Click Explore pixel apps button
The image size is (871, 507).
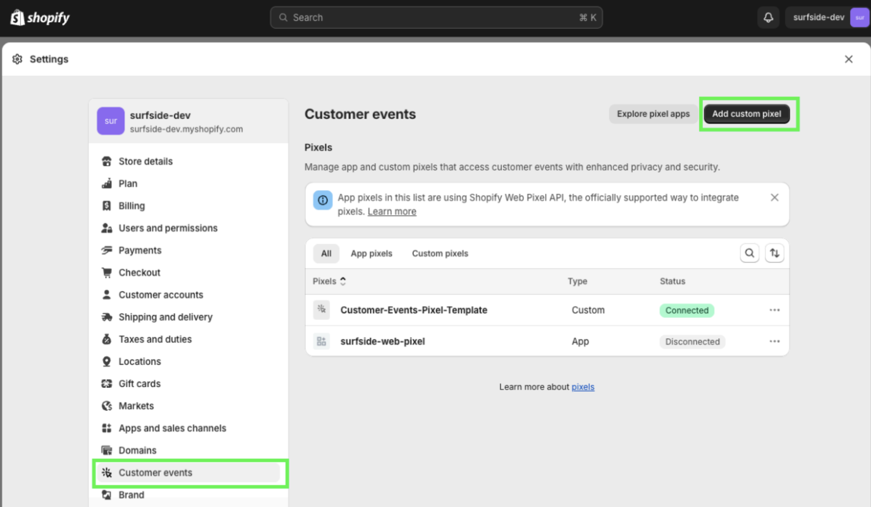pos(653,114)
